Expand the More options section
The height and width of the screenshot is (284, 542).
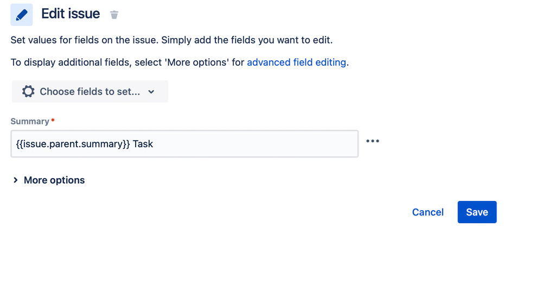(49, 180)
